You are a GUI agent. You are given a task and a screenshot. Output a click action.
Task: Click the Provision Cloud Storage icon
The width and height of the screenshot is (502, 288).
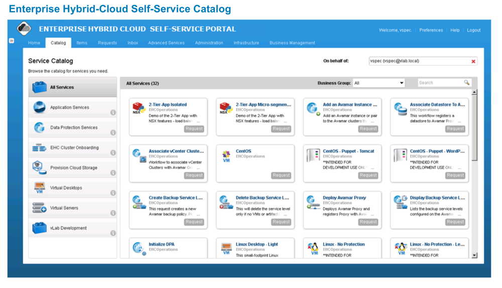pos(39,168)
